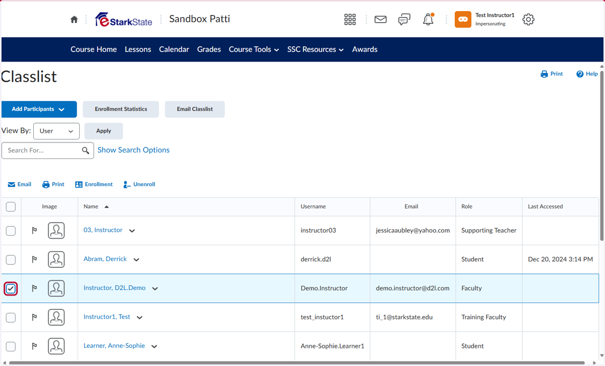605x366 pixels.
Task: Open update alerts bell icon
Action: (428, 20)
